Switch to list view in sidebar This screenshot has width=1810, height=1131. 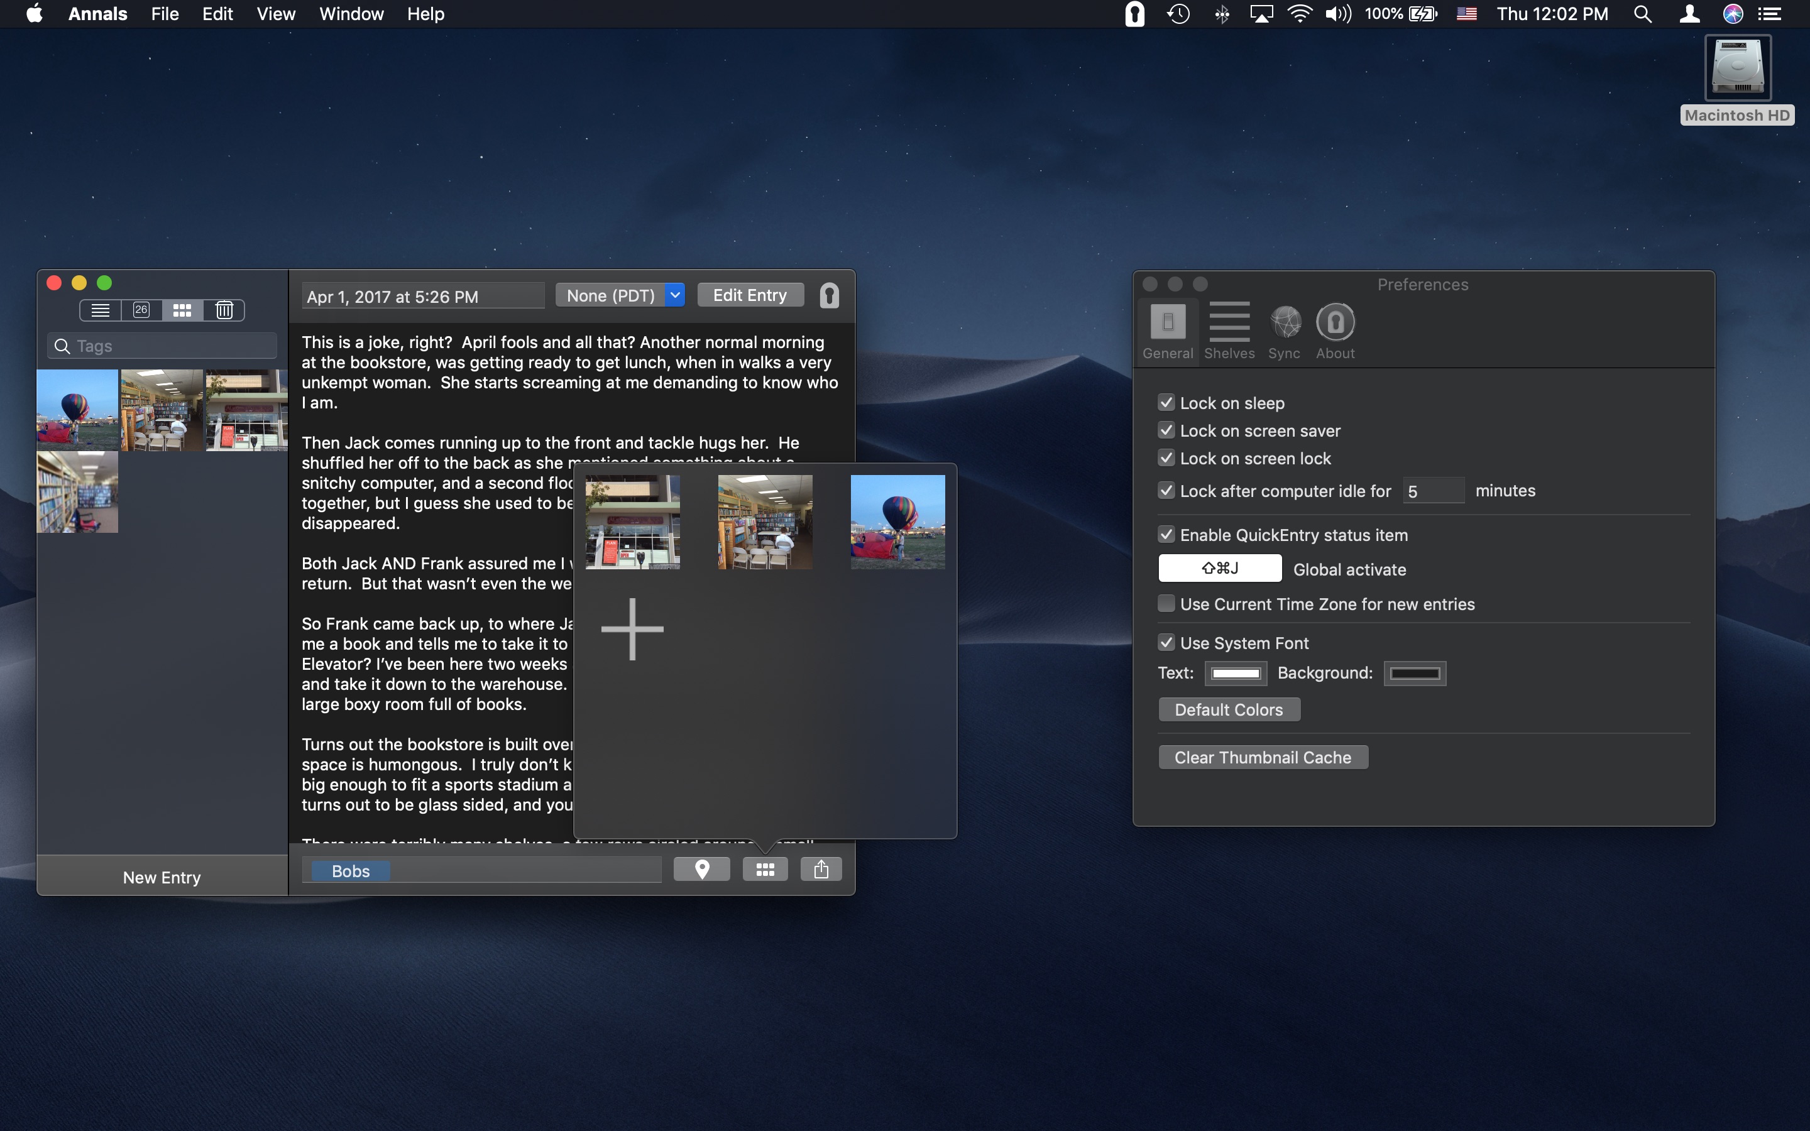pyautogui.click(x=100, y=310)
